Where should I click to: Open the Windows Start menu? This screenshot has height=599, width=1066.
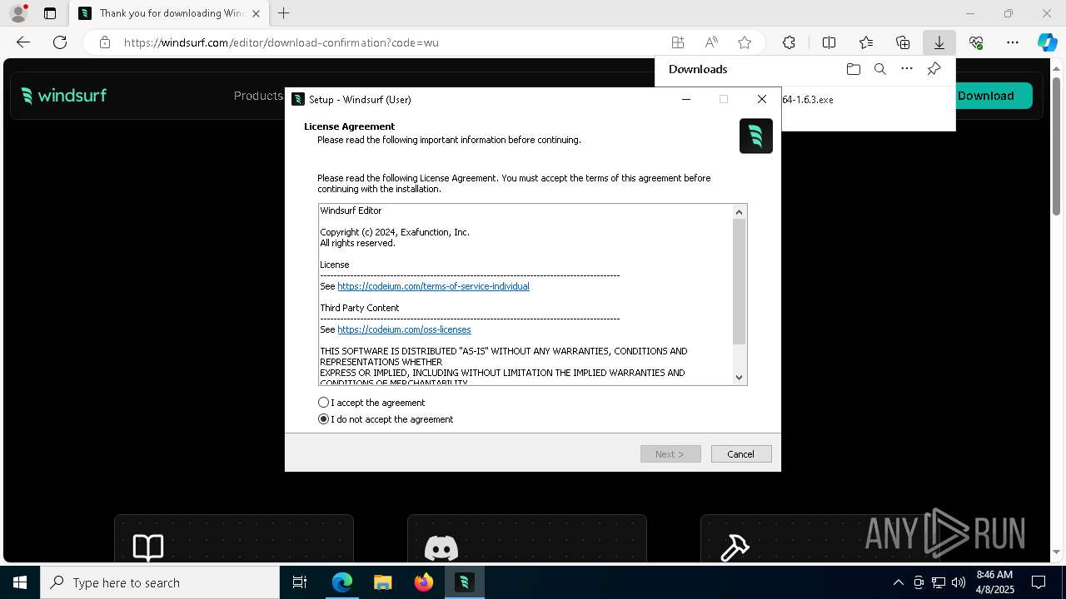point(20,582)
